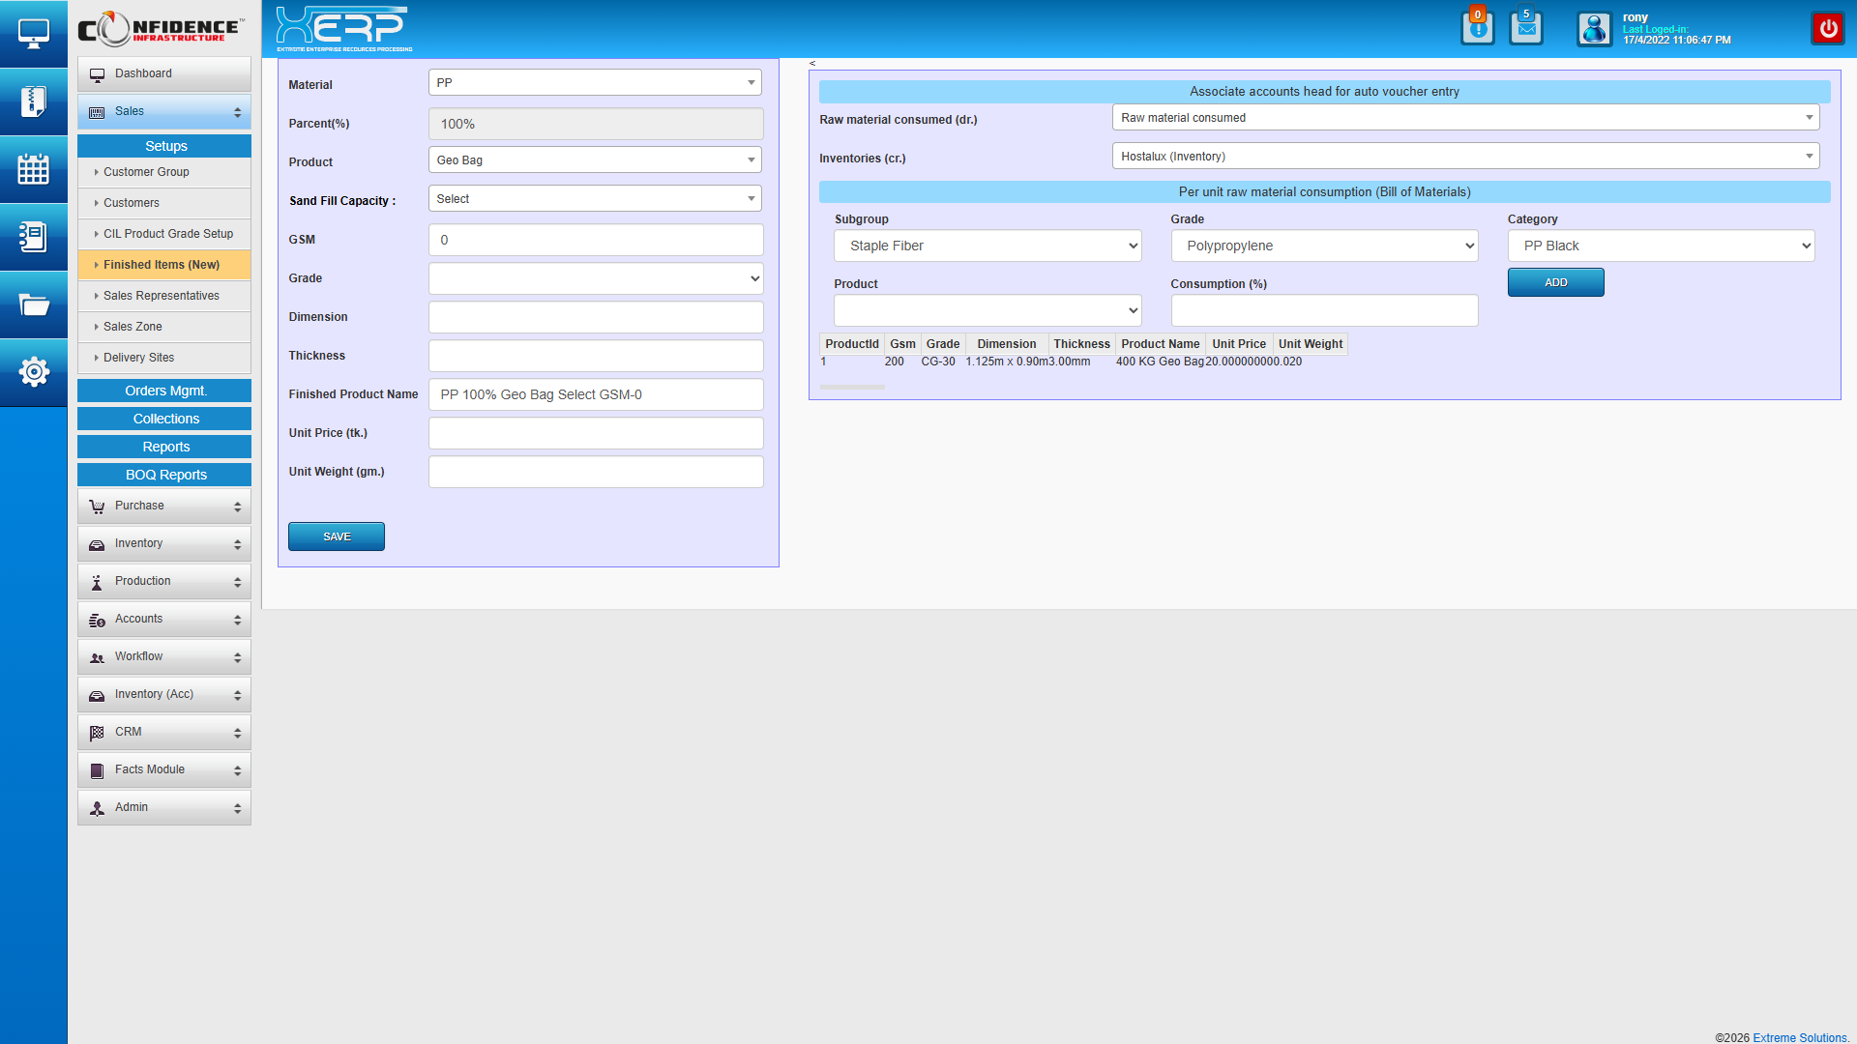1857x1044 pixels.
Task: Open the Dashboard monitor icon in left rail
Action: 34,33
